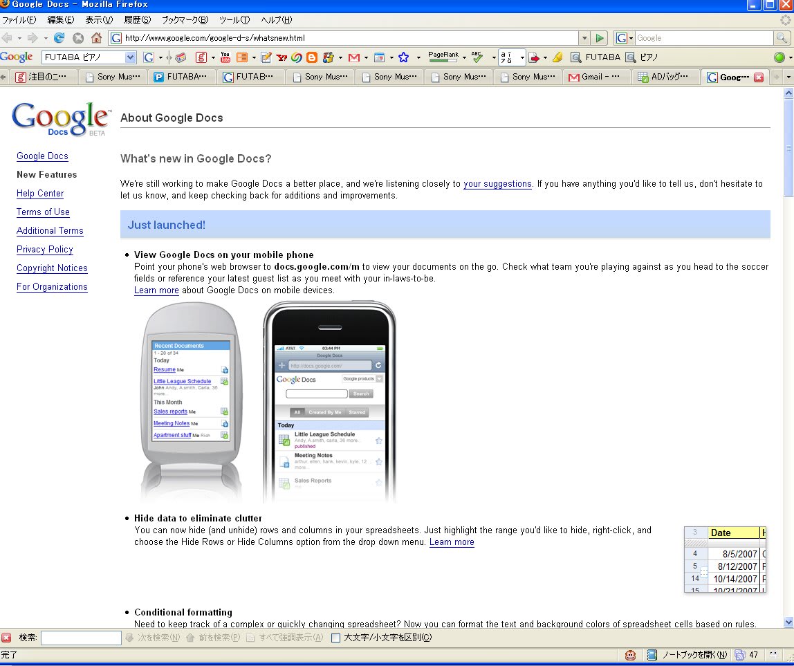Click the monkey face icon in status bar
This screenshot has height=666, width=794.
tap(631, 655)
